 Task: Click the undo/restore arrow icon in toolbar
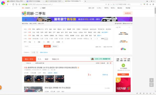pos(16,4)
